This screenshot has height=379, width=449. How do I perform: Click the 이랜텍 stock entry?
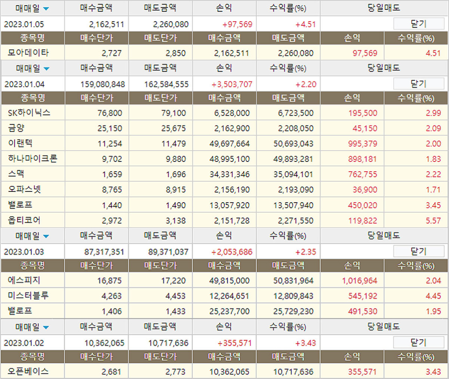click(20, 143)
